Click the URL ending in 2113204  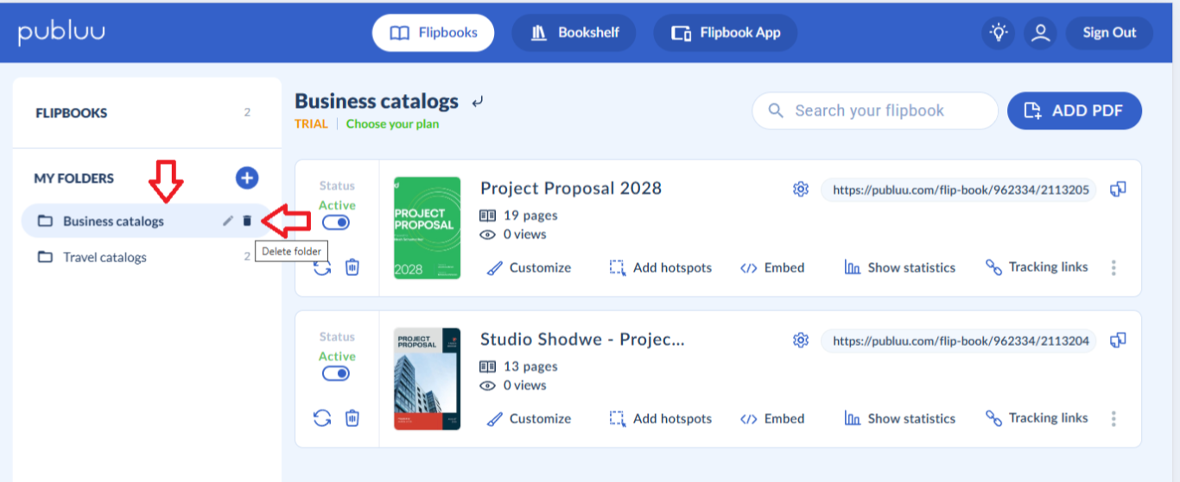(x=958, y=341)
